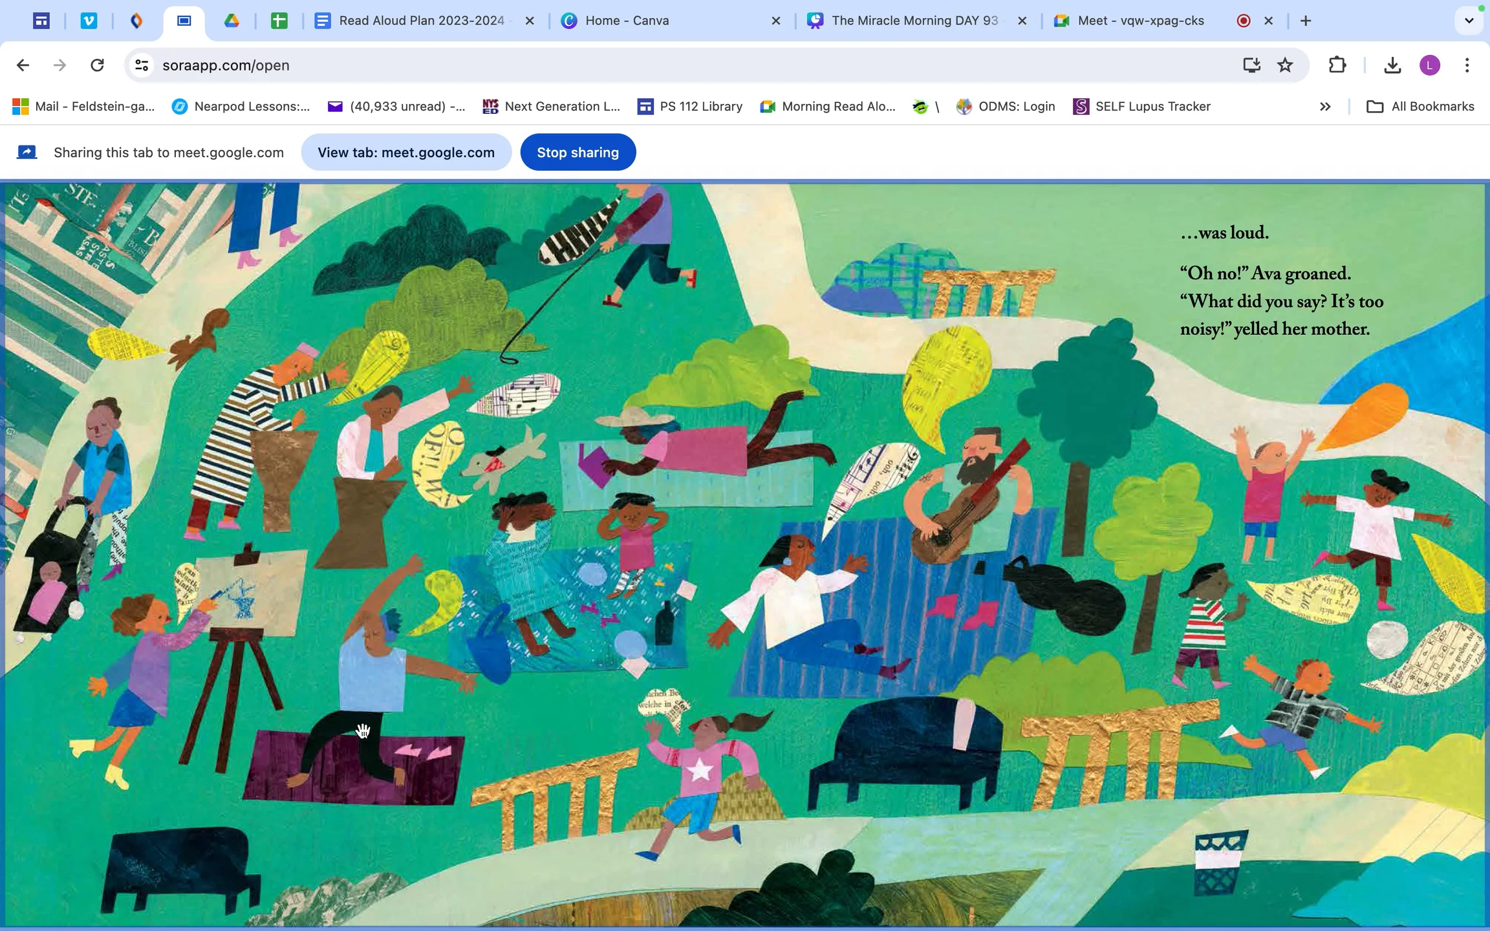The width and height of the screenshot is (1490, 931).
Task: Select the active pinned Sora tab
Action: coord(184,21)
